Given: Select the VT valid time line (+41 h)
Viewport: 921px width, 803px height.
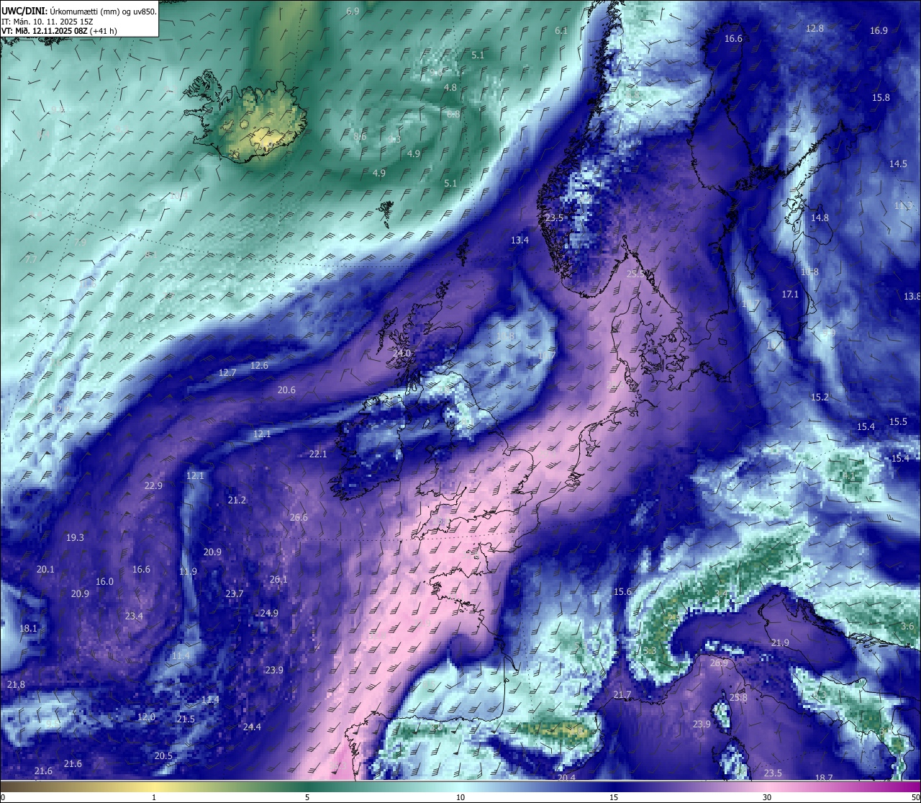Looking at the screenshot, I should [x=59, y=31].
